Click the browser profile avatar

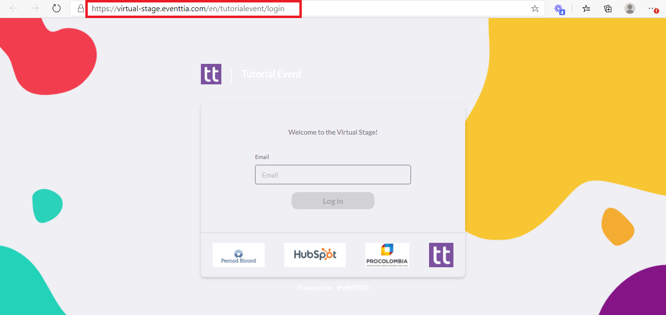click(x=630, y=8)
